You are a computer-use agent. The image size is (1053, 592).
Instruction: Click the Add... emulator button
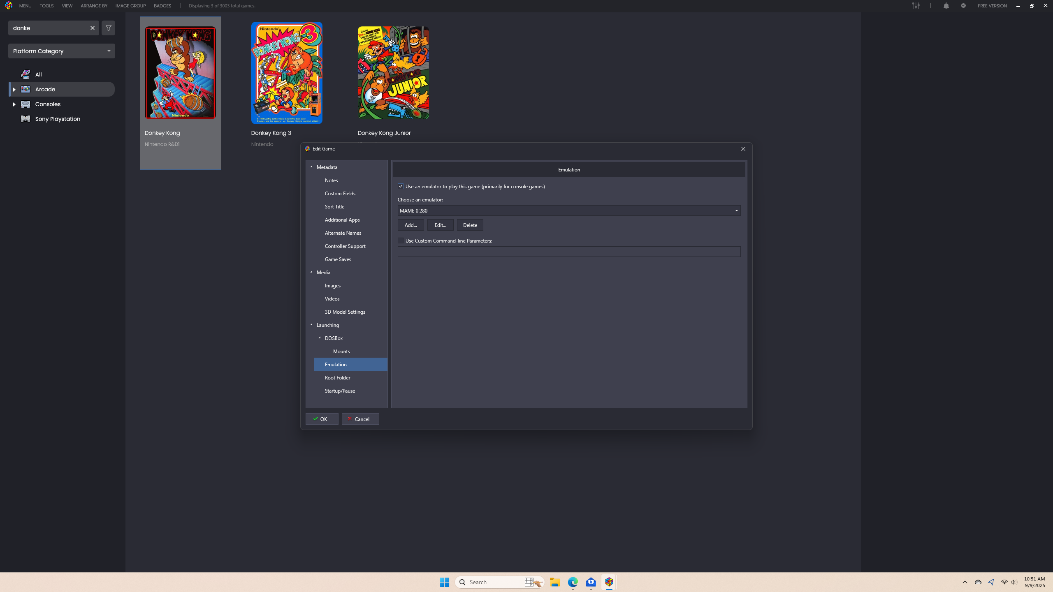(x=411, y=225)
